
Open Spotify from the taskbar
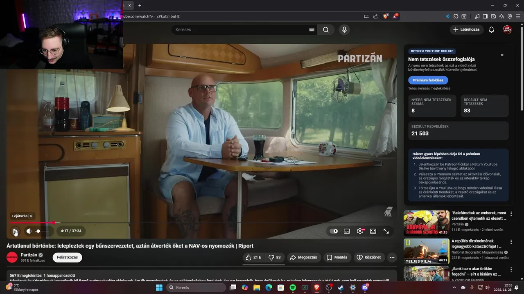(x=293, y=287)
